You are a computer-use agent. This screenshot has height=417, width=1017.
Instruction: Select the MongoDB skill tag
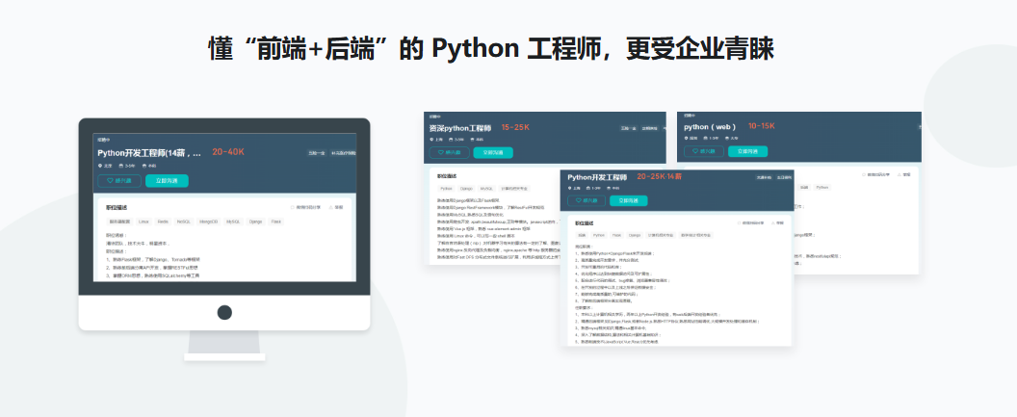point(206,222)
